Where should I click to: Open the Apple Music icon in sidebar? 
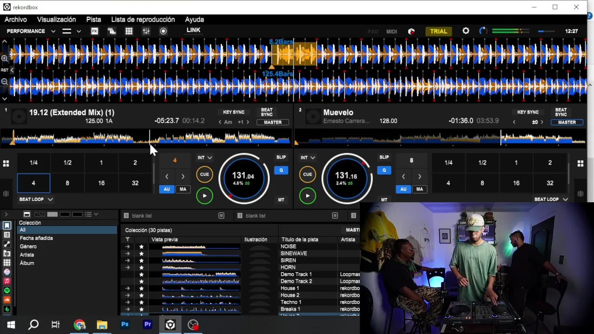coord(7,281)
